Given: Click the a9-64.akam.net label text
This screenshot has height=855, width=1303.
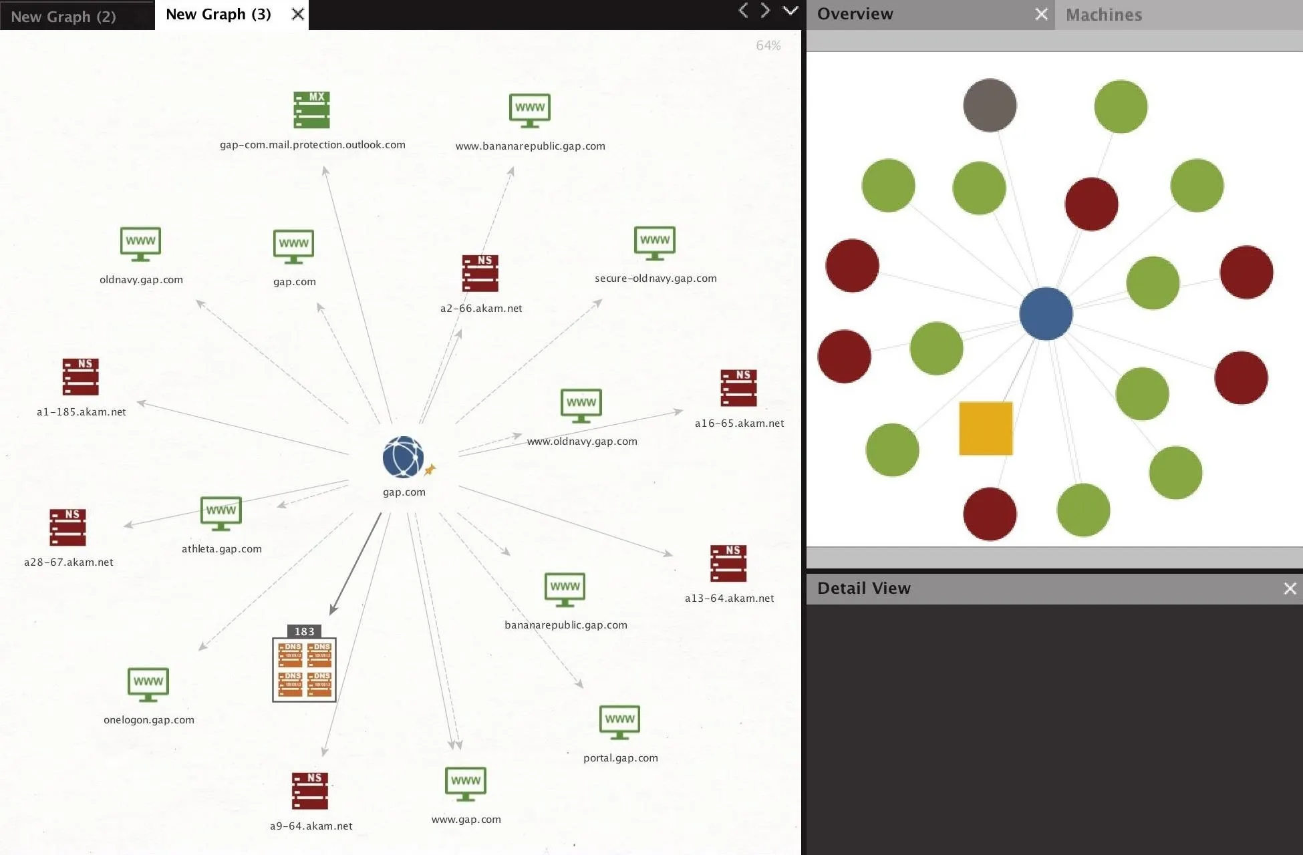Looking at the screenshot, I should click(x=311, y=826).
